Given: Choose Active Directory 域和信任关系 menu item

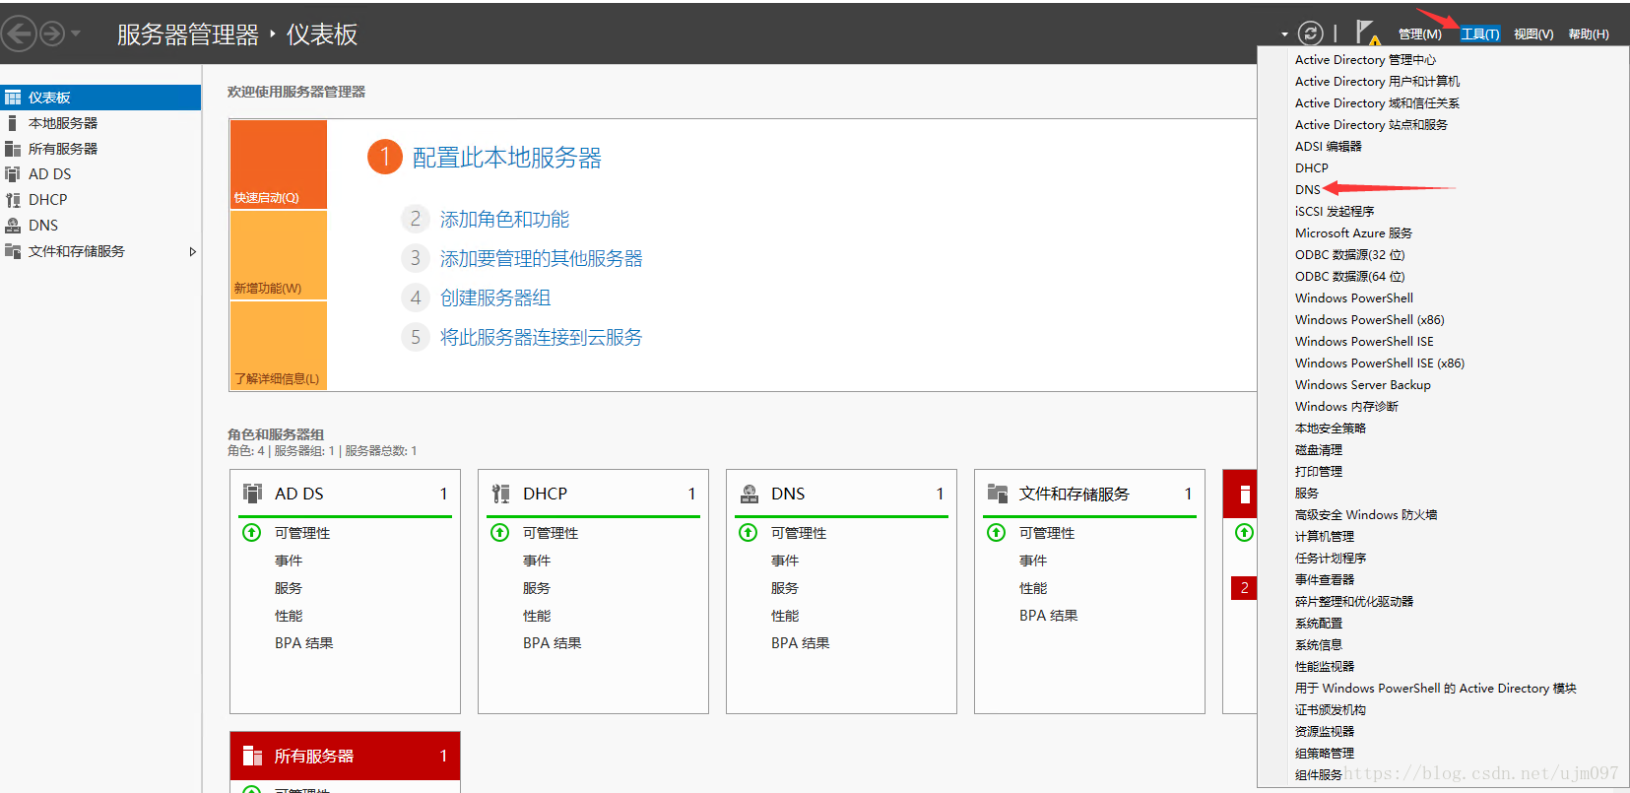Looking at the screenshot, I should [1377, 103].
